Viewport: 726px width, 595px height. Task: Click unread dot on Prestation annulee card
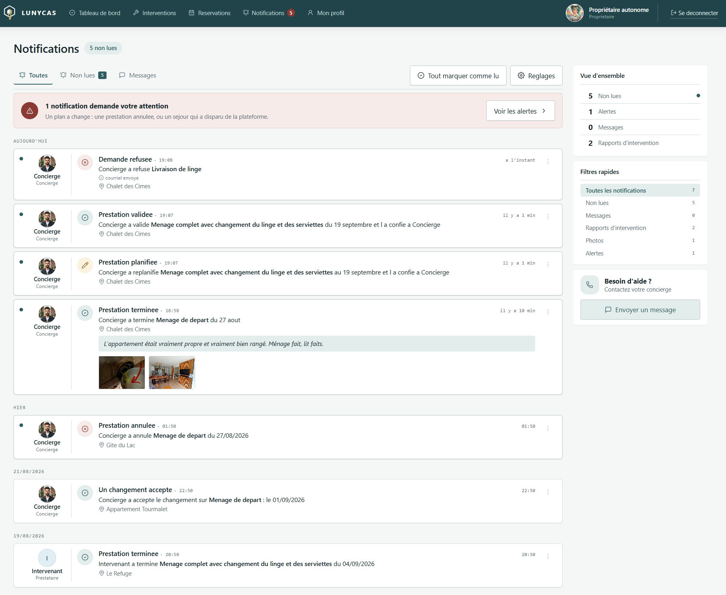click(21, 425)
